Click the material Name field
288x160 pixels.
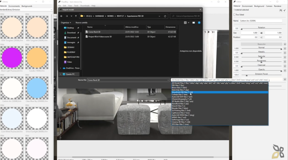click(x=261, y=21)
